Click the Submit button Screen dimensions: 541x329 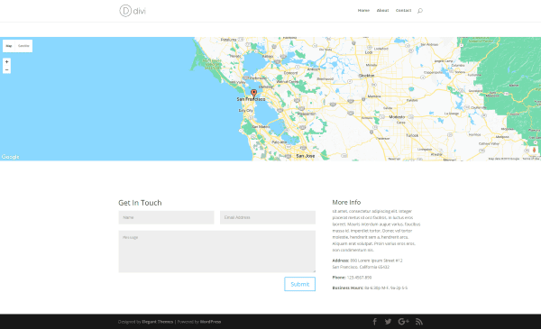(x=300, y=284)
